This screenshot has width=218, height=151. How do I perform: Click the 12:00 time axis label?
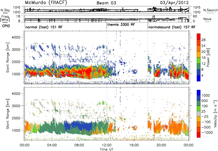107,145
